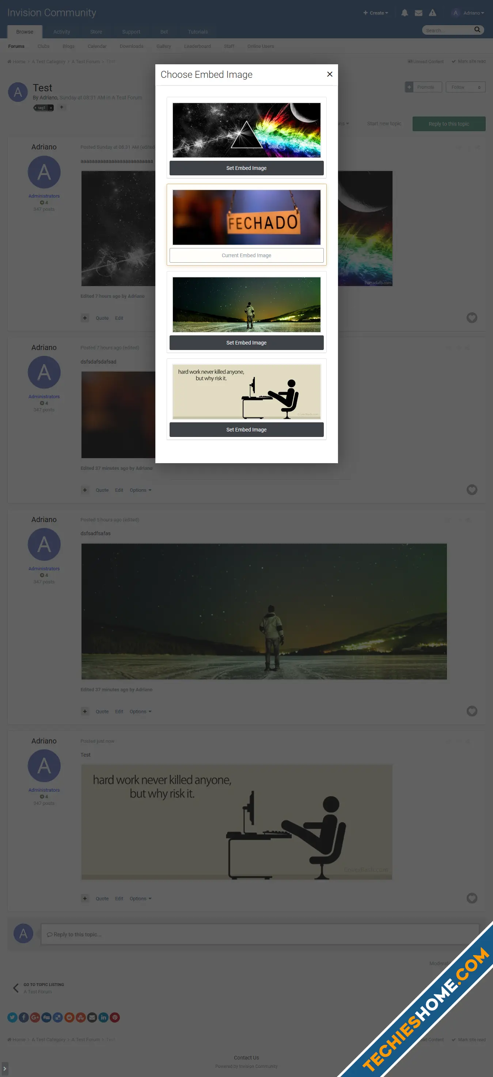This screenshot has width=493, height=1077.
Task: Open the Adriano user menu dropdown
Action: (468, 13)
